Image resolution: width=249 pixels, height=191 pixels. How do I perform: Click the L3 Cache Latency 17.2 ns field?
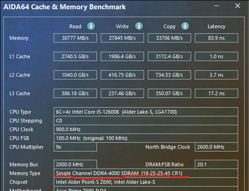[216, 93]
